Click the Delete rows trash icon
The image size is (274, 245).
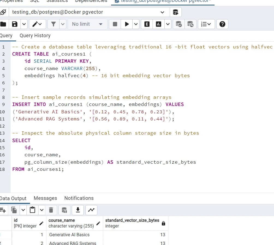pos(51,210)
